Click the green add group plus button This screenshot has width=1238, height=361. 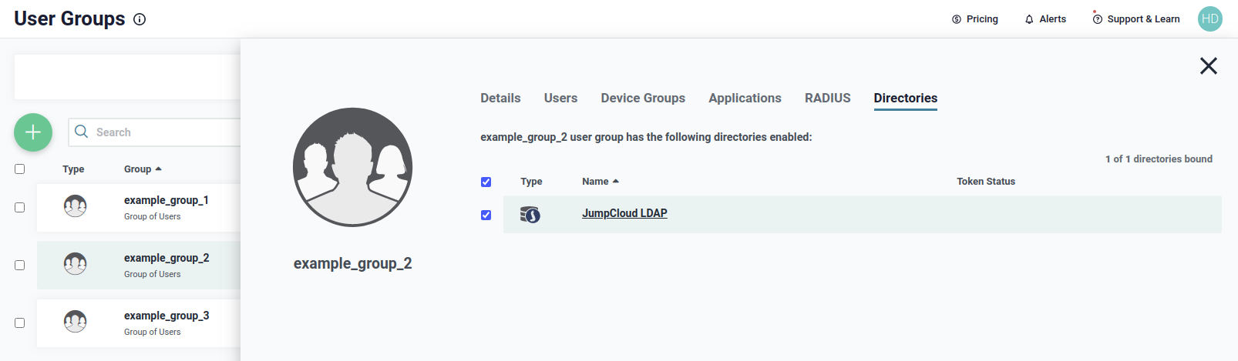[x=33, y=132]
